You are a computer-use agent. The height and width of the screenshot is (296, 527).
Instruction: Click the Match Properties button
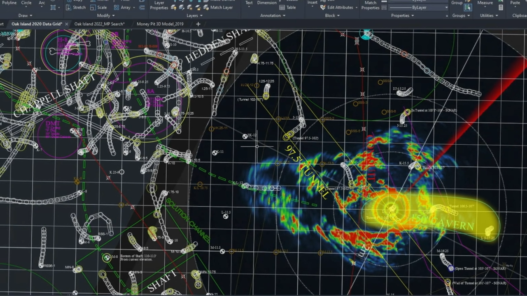[371, 5]
